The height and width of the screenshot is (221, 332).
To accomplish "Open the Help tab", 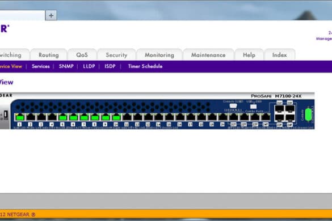I will click(249, 55).
